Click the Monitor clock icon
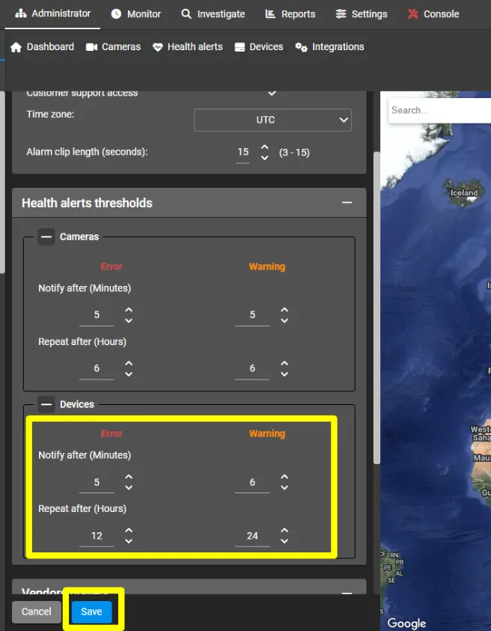This screenshot has height=631, width=491. pos(116,14)
